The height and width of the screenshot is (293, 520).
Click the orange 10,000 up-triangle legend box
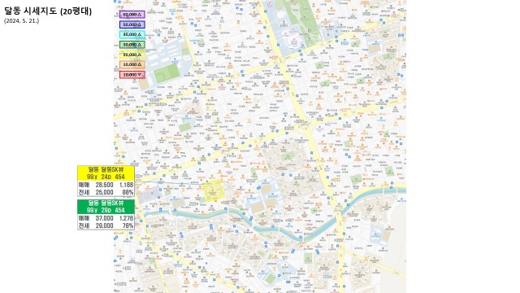pyautogui.click(x=132, y=64)
